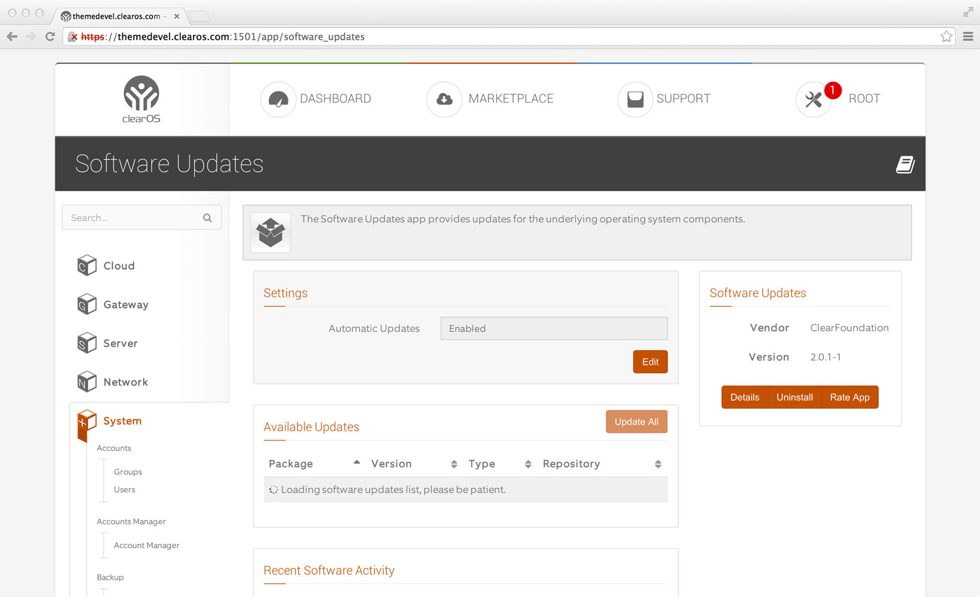Click the browser reload icon
980x597 pixels.
pyautogui.click(x=50, y=36)
